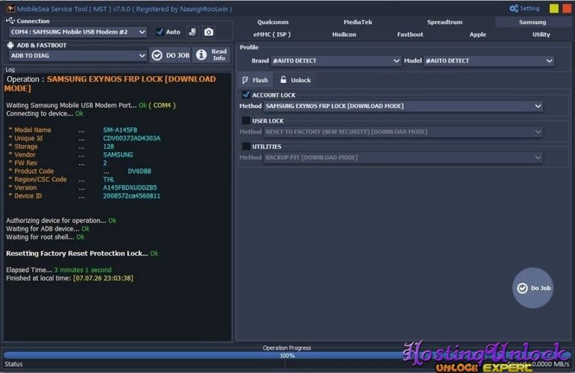This screenshot has height=373, width=575.
Task: Click the Flash tab flag icon
Action: 245,80
